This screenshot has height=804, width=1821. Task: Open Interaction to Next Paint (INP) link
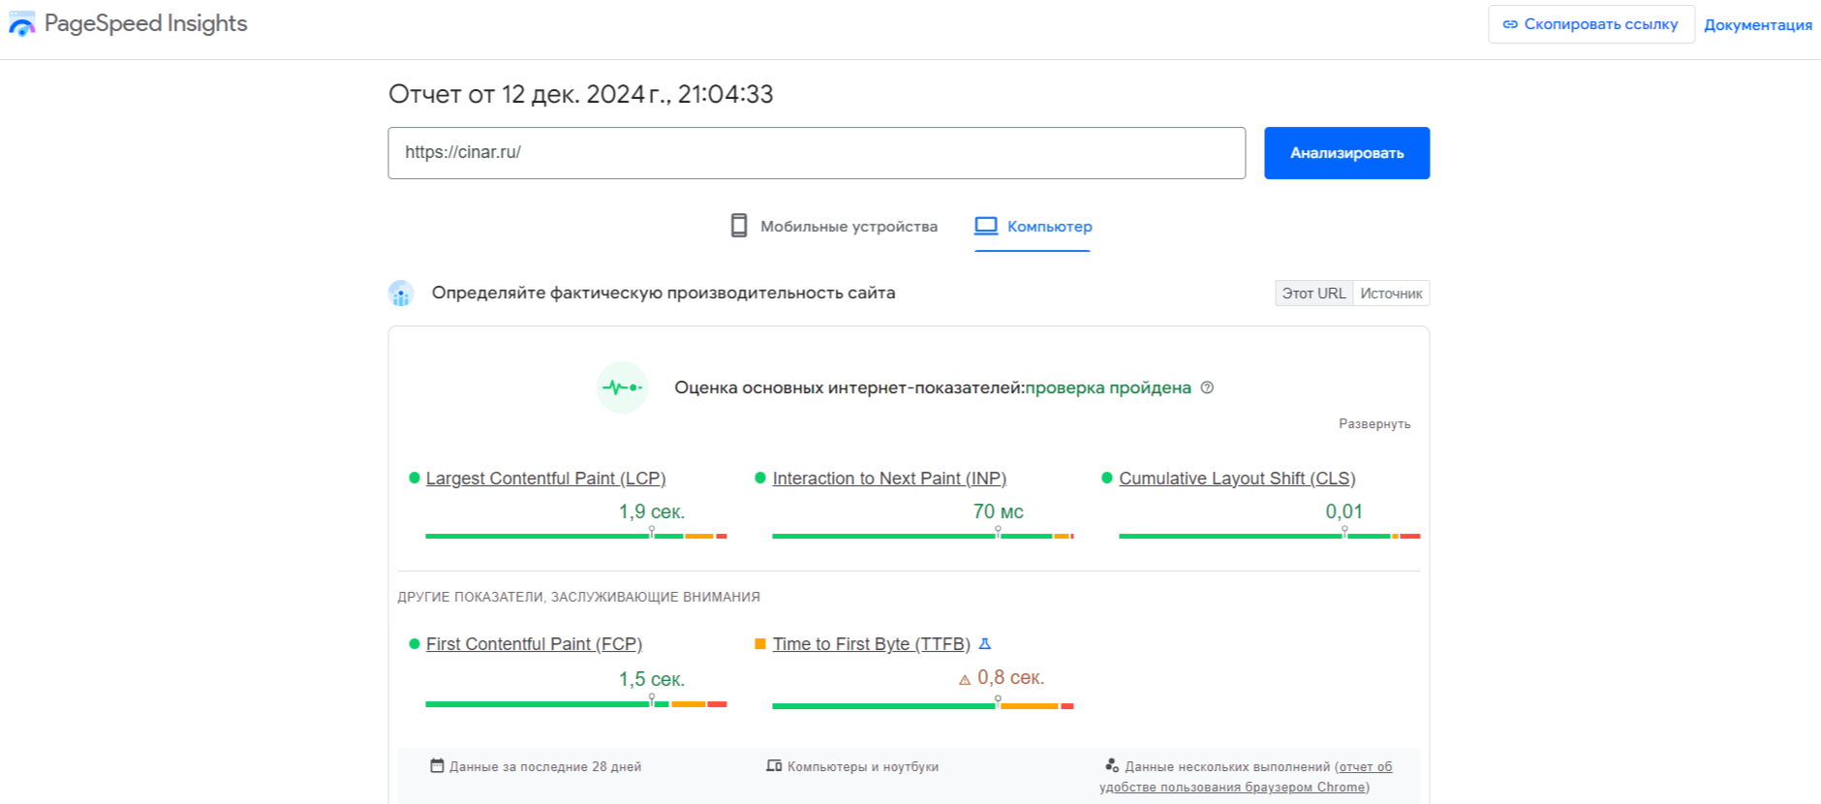pyautogui.click(x=889, y=479)
